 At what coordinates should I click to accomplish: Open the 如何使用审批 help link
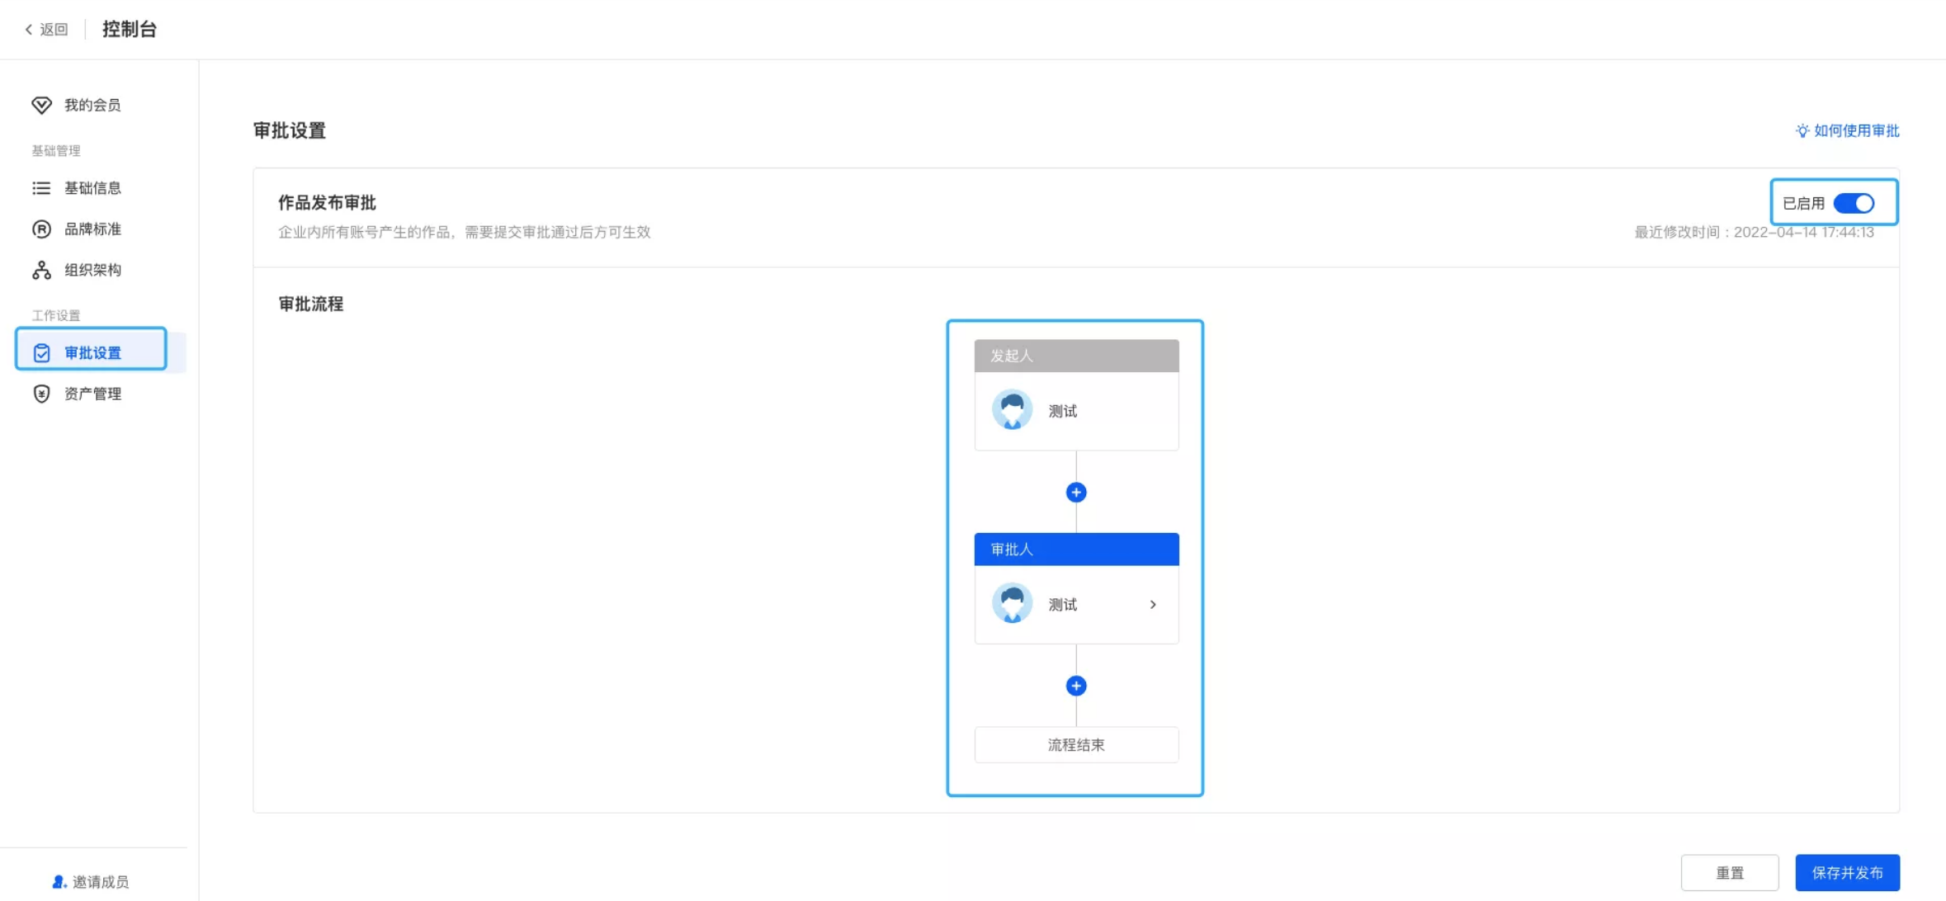[x=1856, y=130]
